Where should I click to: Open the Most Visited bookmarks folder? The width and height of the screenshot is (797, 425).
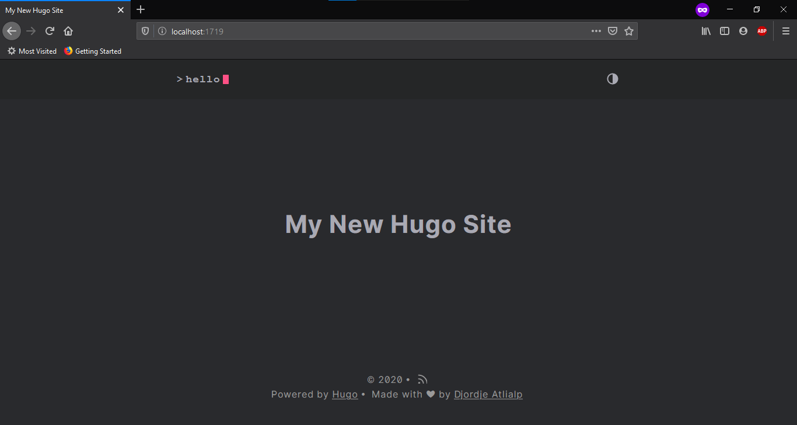pyautogui.click(x=32, y=51)
